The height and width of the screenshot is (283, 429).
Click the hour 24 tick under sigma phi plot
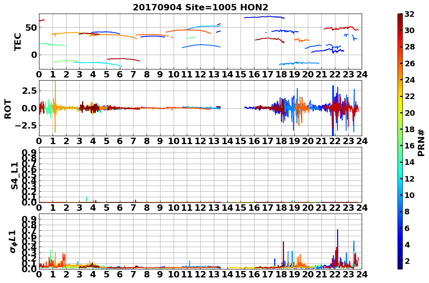(362, 274)
